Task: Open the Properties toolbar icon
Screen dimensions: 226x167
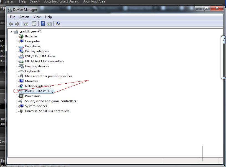Action: coord(34,24)
